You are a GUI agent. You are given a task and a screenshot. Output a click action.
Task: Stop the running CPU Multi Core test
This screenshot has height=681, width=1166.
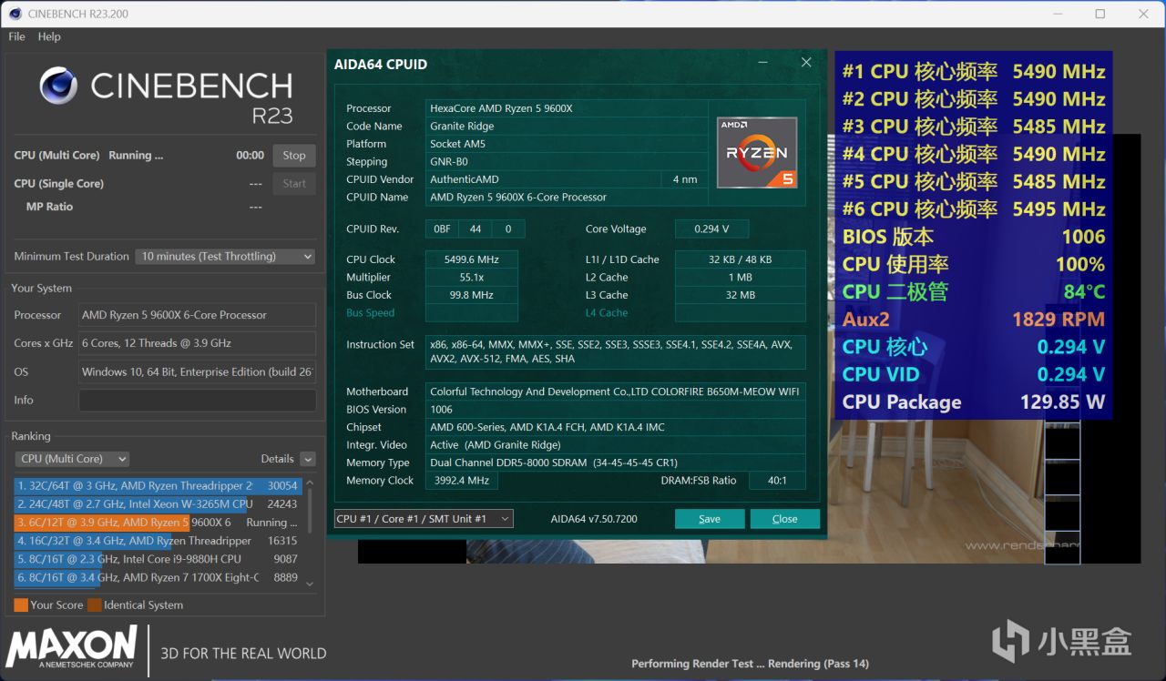click(x=294, y=156)
